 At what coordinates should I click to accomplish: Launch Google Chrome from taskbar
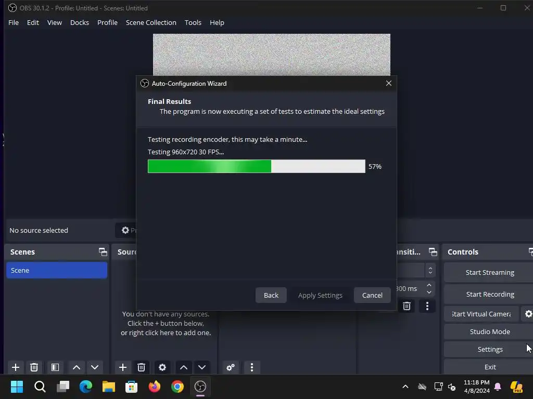pyautogui.click(x=177, y=387)
